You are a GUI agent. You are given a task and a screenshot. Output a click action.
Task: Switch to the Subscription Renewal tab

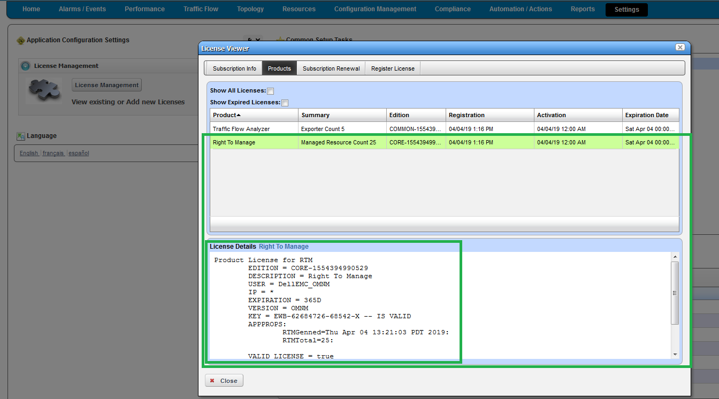coord(330,68)
